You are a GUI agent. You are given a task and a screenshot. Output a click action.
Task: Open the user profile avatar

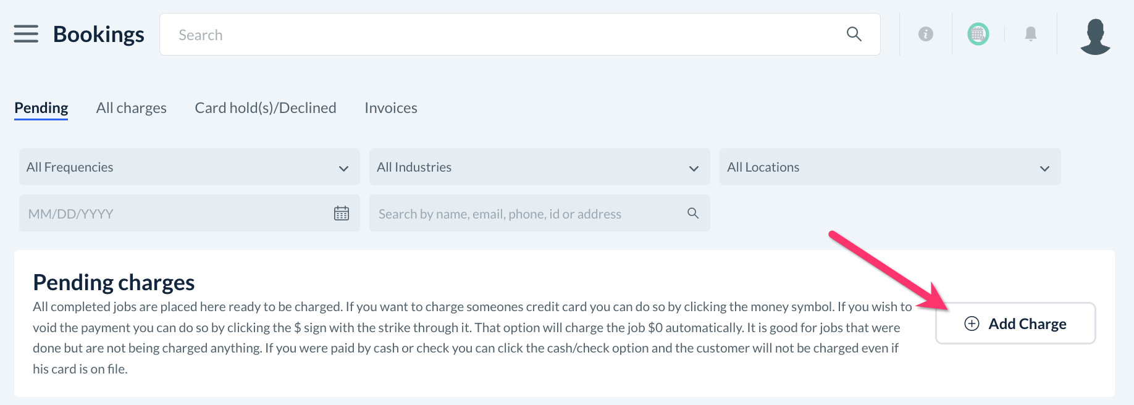tap(1095, 36)
